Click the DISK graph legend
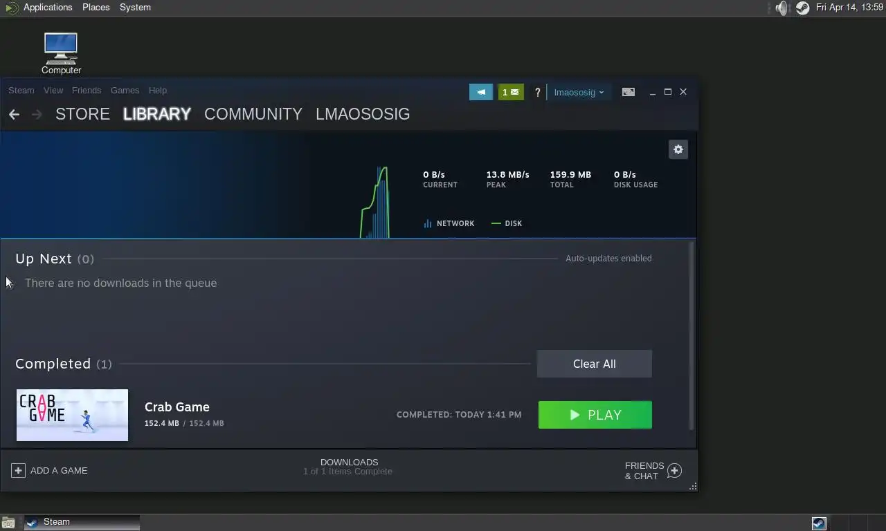Viewport: 886px width, 531px height. (x=507, y=223)
